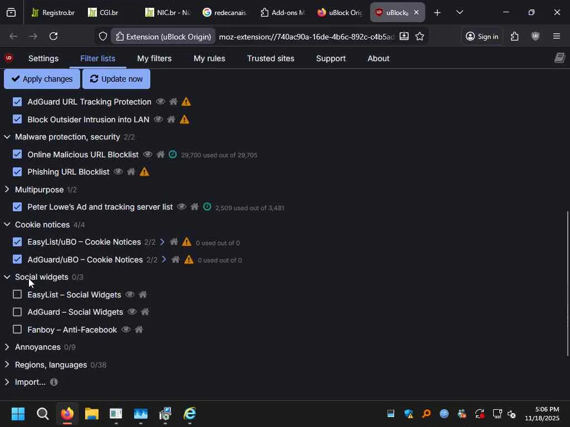Enable Fanboy – Anti-Facebook
The width and height of the screenshot is (570, 427).
[17, 330]
